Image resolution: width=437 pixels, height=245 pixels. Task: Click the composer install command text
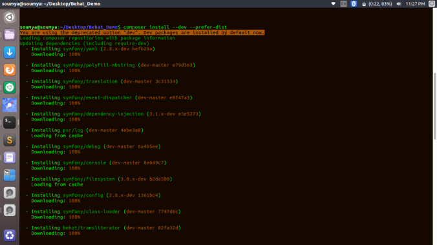[175, 27]
